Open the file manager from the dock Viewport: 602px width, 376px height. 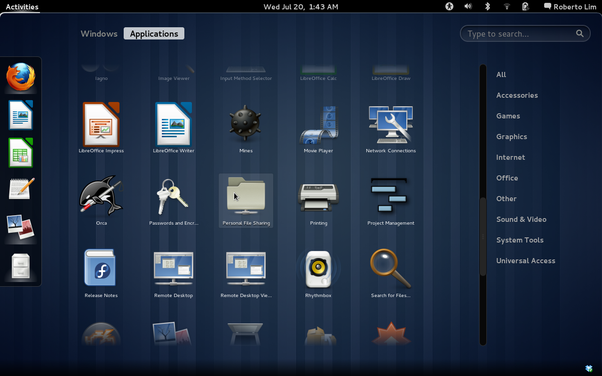coord(21,266)
